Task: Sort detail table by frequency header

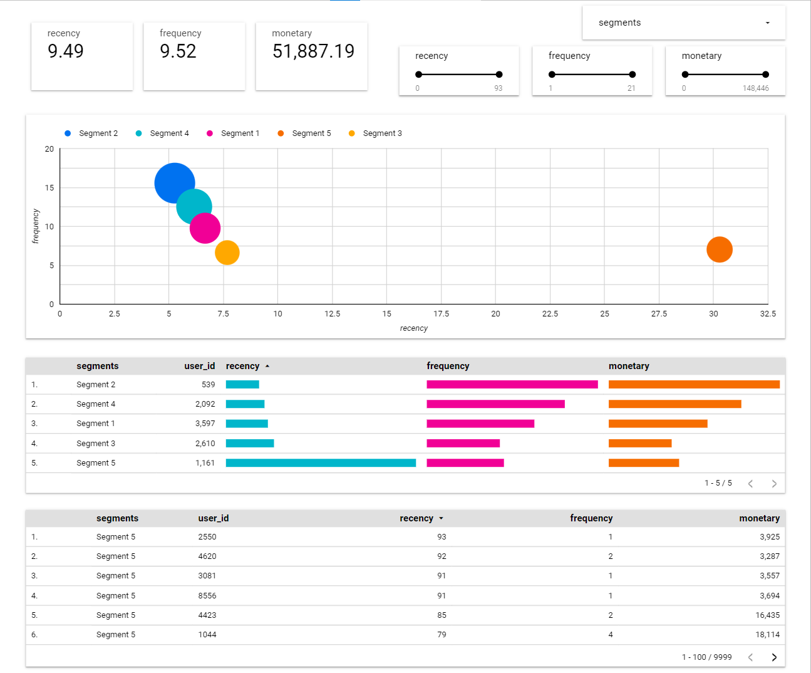Action: 591,518
